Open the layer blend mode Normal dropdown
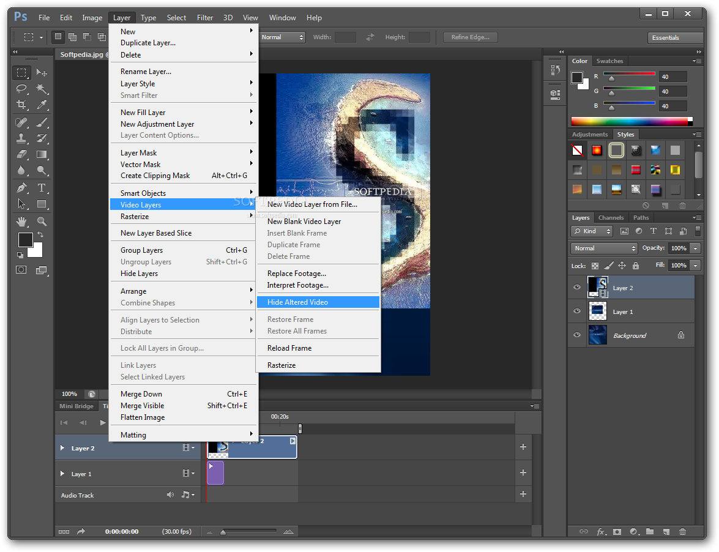This screenshot has height=552, width=719. click(605, 248)
